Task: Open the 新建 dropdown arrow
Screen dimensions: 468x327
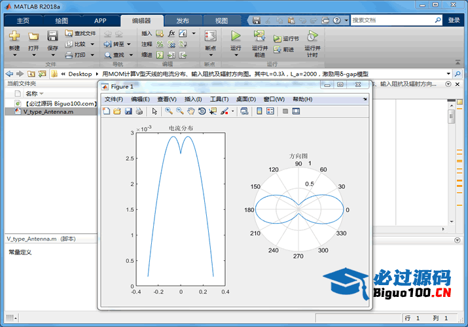Action: 14,55
